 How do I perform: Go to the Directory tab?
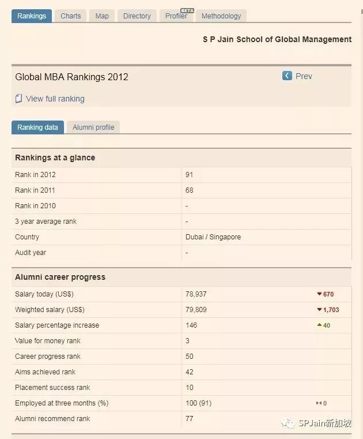137,16
